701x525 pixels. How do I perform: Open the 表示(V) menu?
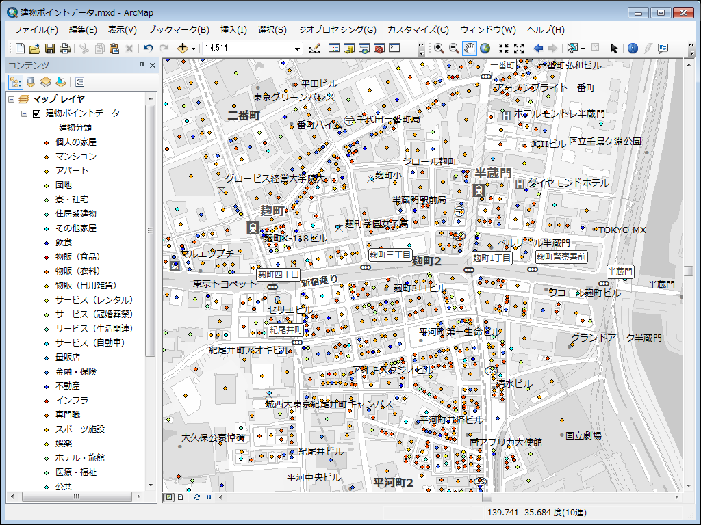click(122, 30)
